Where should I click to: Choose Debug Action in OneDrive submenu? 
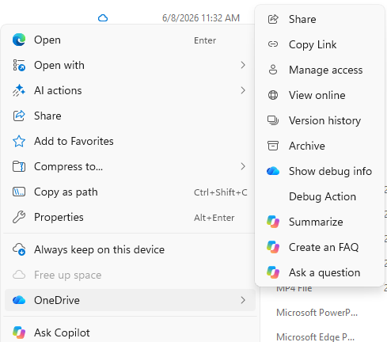(x=320, y=196)
